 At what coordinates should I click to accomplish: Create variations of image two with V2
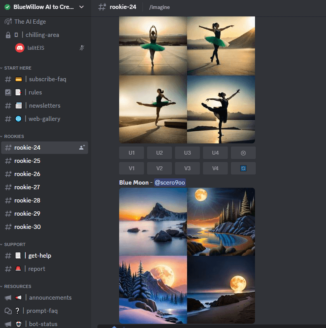[x=160, y=168]
